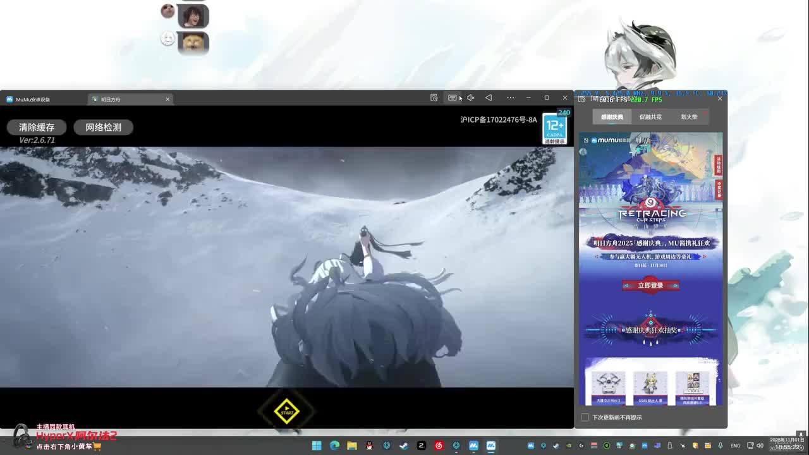The image size is (809, 455).
Task: Open Microsoft Edge from the taskbar
Action: (334, 446)
